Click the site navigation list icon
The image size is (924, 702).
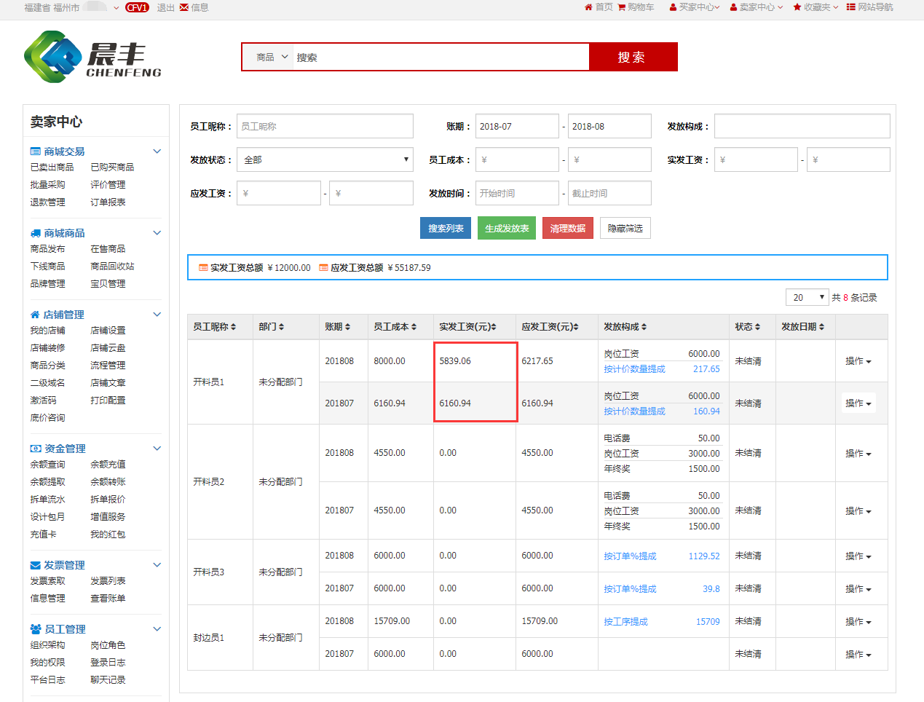click(x=850, y=7)
